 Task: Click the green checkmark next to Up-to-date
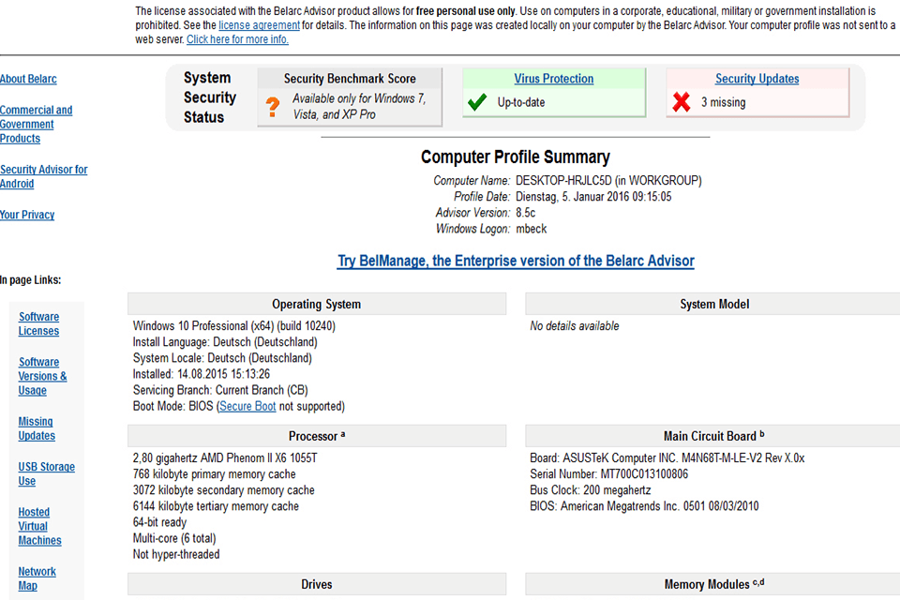click(477, 103)
